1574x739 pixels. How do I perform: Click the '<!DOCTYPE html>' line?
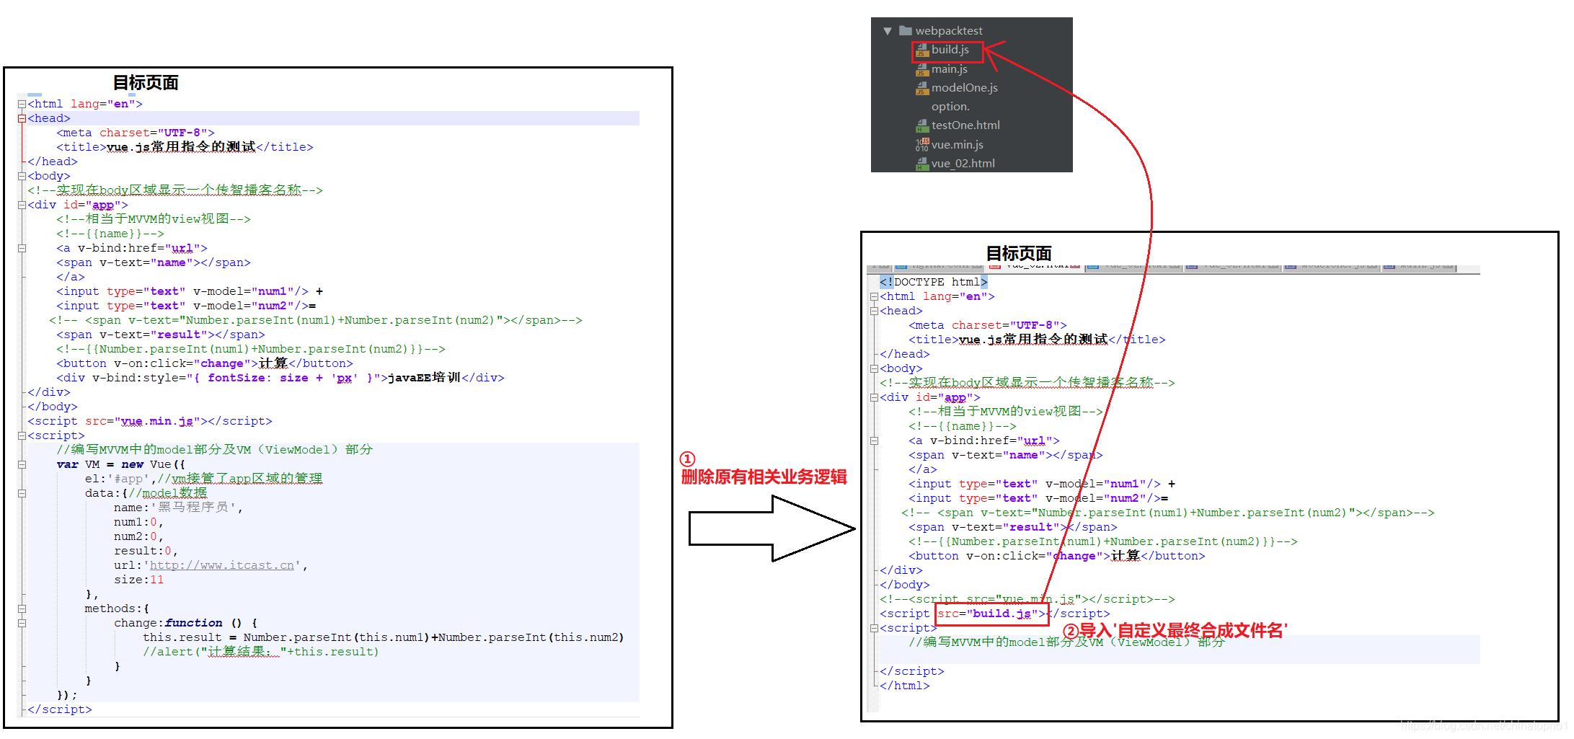[x=933, y=282]
